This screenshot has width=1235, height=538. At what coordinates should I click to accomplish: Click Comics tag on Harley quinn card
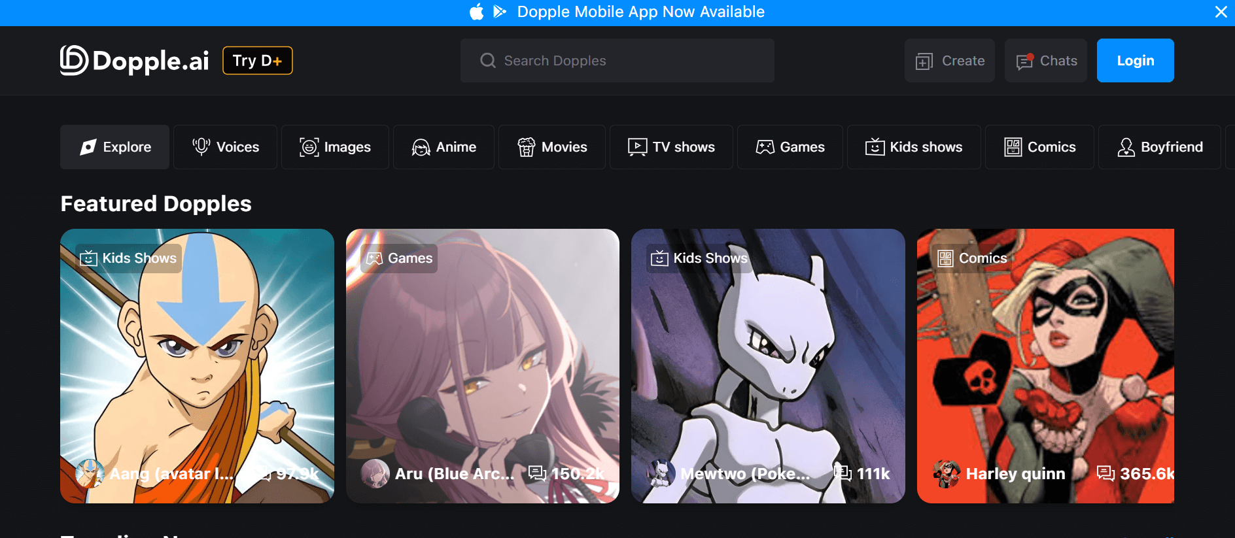pos(973,258)
